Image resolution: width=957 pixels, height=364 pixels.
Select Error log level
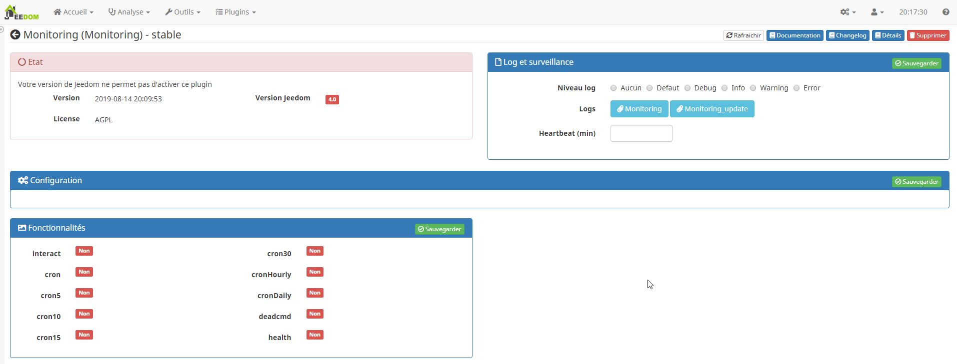pyautogui.click(x=796, y=88)
